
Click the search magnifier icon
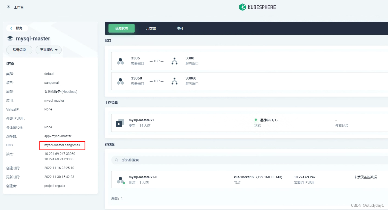pos(117,160)
